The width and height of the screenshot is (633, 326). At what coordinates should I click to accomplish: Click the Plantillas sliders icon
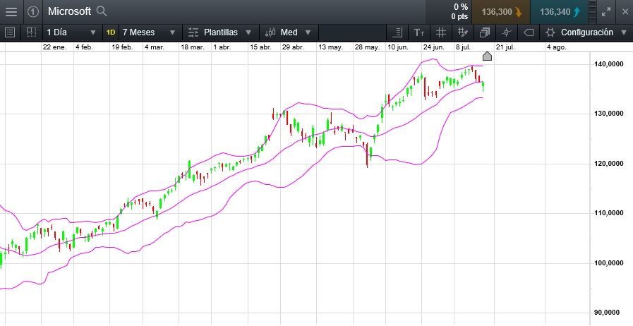[x=194, y=32]
